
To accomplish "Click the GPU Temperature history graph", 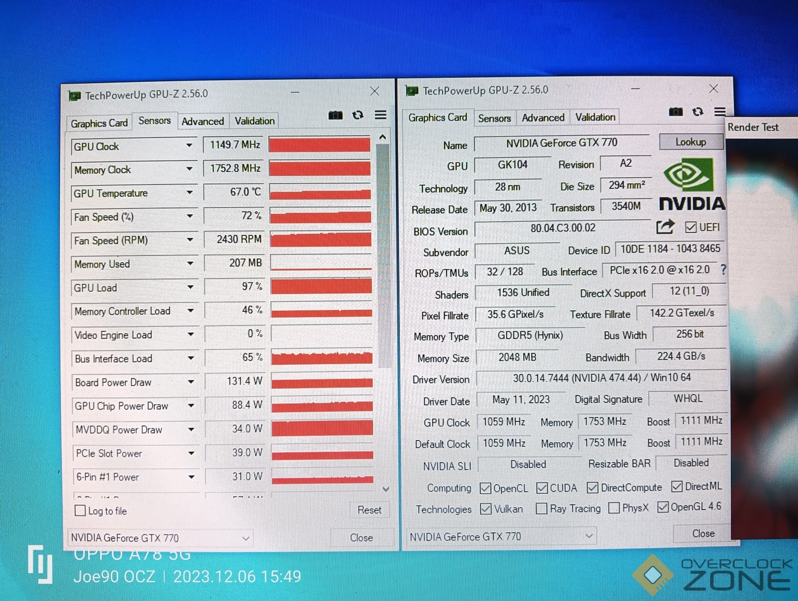I will click(320, 192).
